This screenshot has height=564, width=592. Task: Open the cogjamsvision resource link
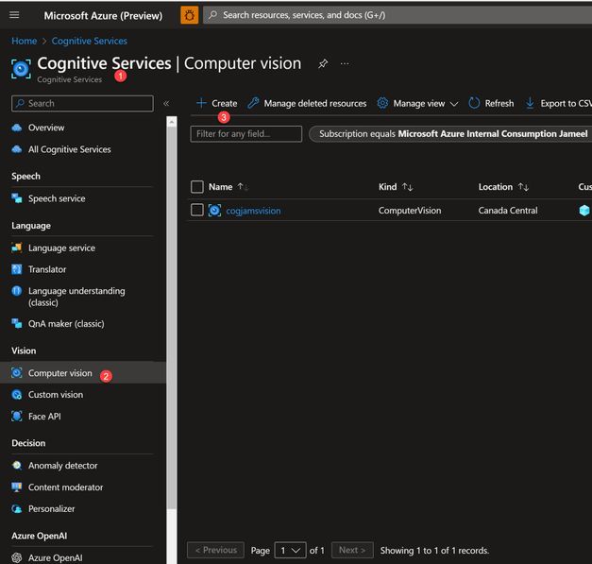253,211
